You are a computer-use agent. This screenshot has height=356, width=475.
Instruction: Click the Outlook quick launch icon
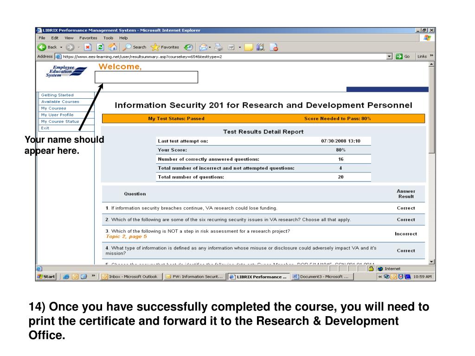pos(75,276)
